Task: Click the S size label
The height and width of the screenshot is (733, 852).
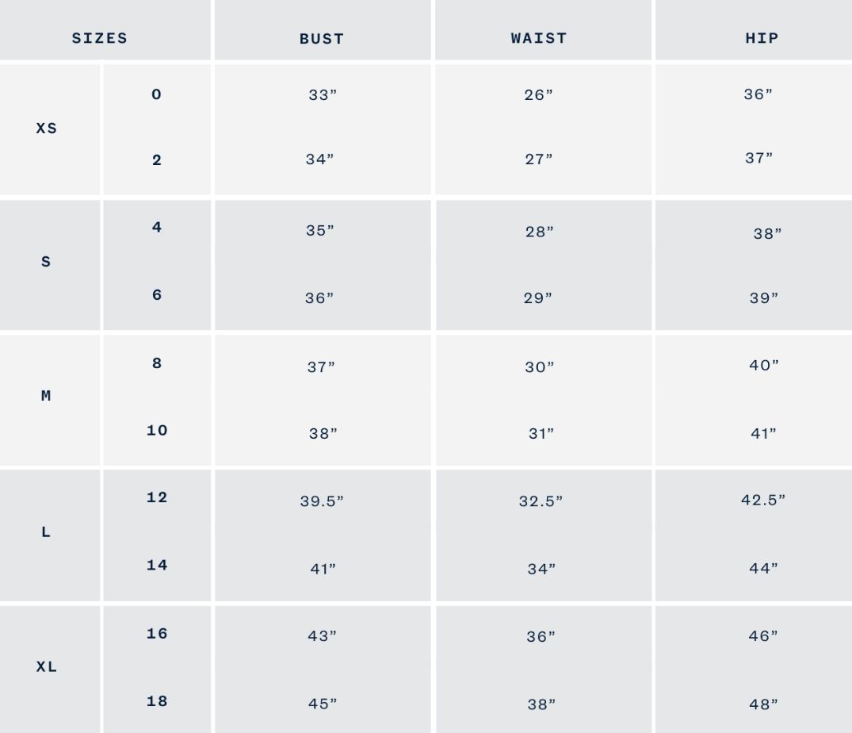Action: click(x=46, y=262)
